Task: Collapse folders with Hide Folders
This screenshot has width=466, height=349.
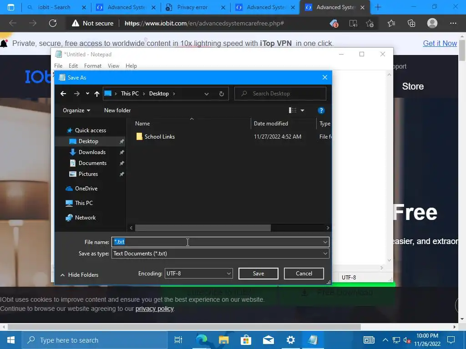Action: tap(79, 275)
